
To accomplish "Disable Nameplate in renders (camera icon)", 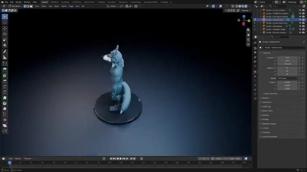I will [303, 26].
